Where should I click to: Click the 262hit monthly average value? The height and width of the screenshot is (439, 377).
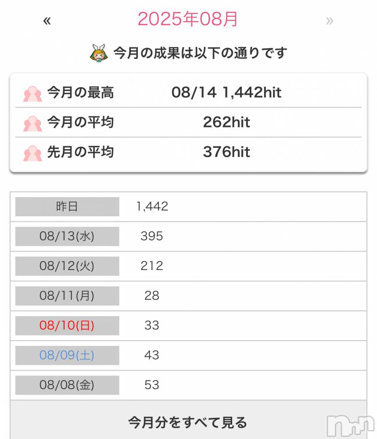click(x=226, y=122)
